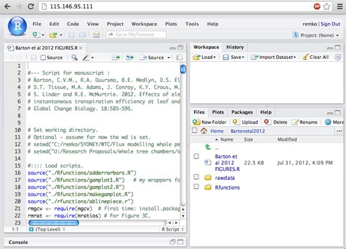Click Rename in Files toolbar
Screen dimensions: 346x249
[305, 122]
